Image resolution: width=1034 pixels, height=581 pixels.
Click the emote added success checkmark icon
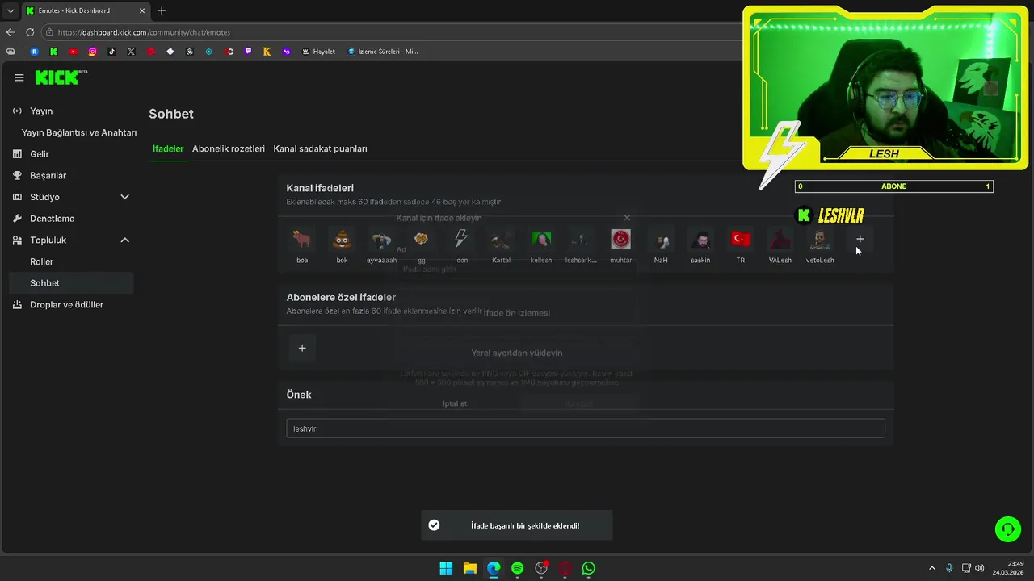point(434,525)
